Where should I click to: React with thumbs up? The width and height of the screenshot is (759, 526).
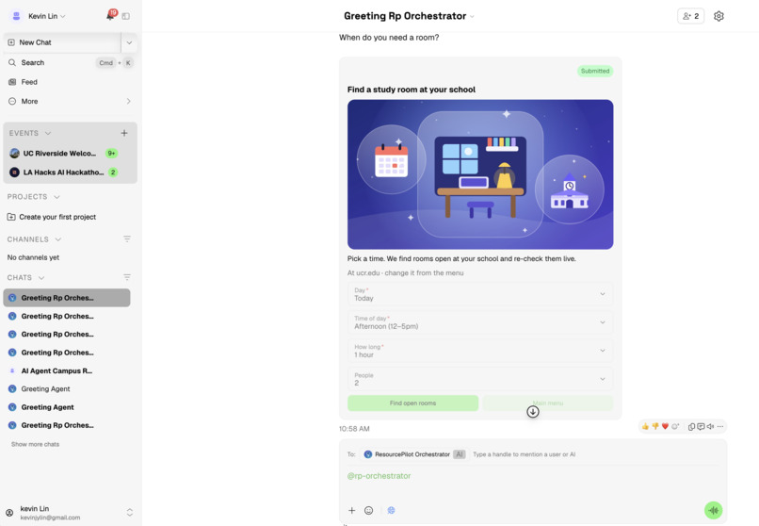click(x=645, y=426)
